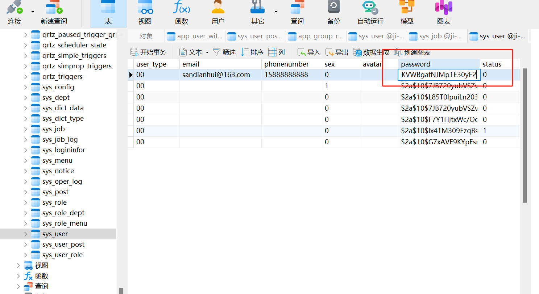Open the 备份 (Backup) toolbar icon

coord(333,13)
